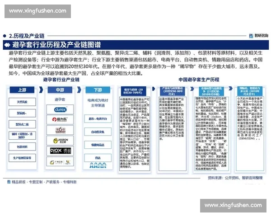Click the 生产检测设备等 box
271x217 pixels.
coord(22,158)
